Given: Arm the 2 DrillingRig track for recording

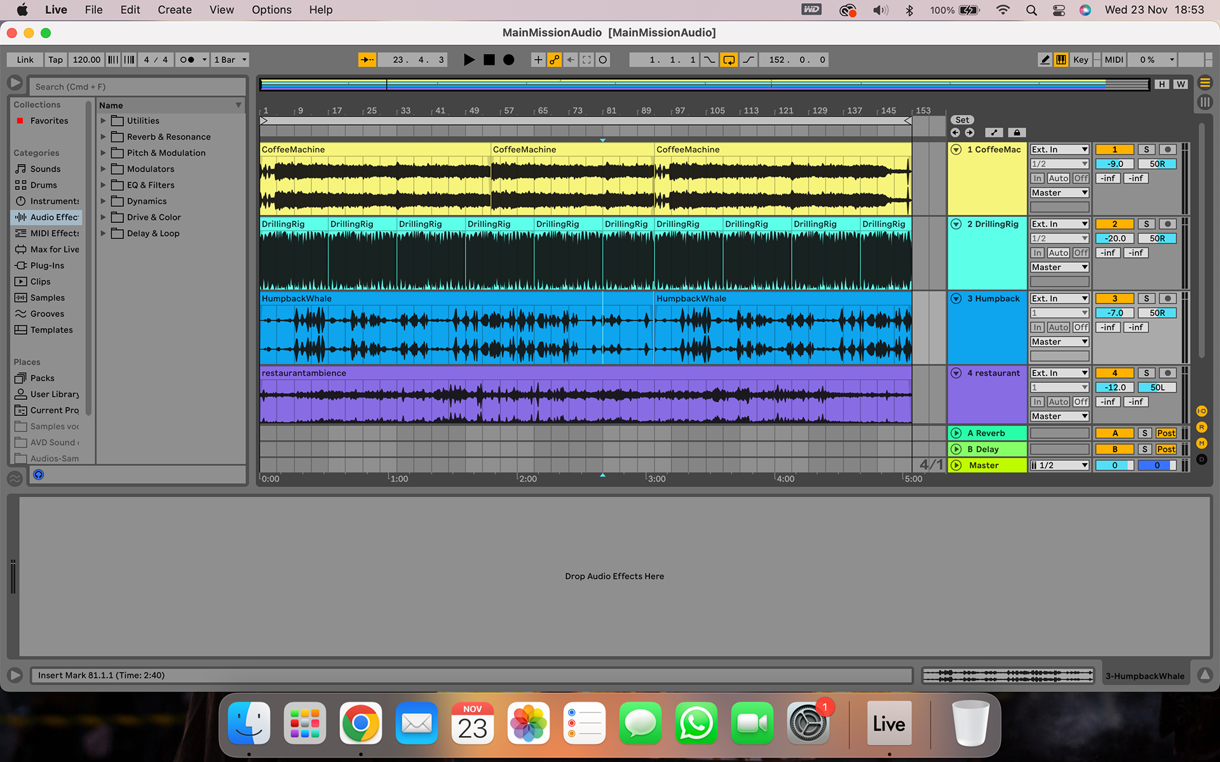Looking at the screenshot, I should pos(1167,224).
